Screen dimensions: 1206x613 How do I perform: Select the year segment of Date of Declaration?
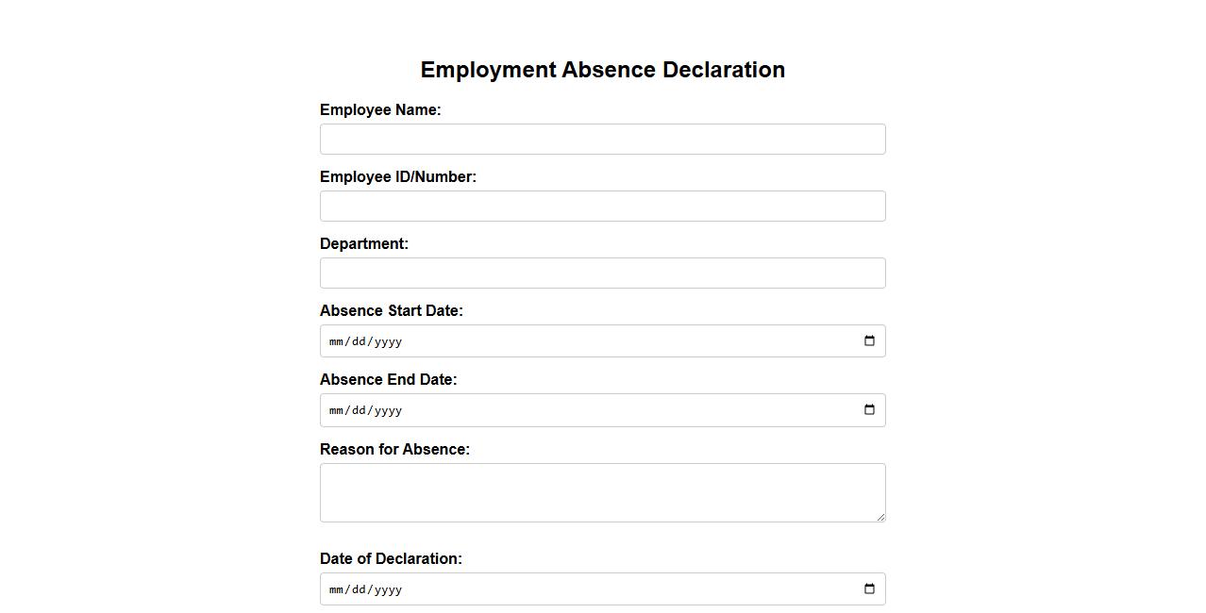pyautogui.click(x=388, y=589)
